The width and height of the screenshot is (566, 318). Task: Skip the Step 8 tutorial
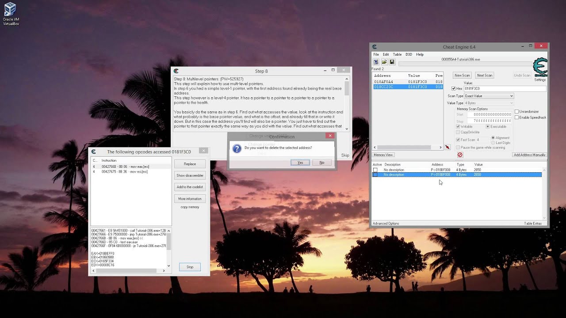(345, 155)
